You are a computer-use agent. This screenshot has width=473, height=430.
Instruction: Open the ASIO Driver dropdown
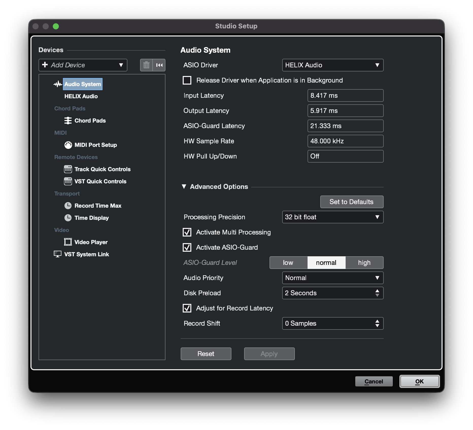pyautogui.click(x=332, y=65)
